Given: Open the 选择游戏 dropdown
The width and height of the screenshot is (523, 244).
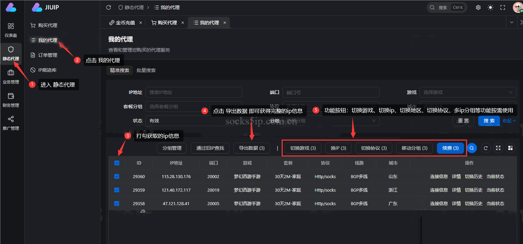Looking at the screenshot, I should coord(468,92).
